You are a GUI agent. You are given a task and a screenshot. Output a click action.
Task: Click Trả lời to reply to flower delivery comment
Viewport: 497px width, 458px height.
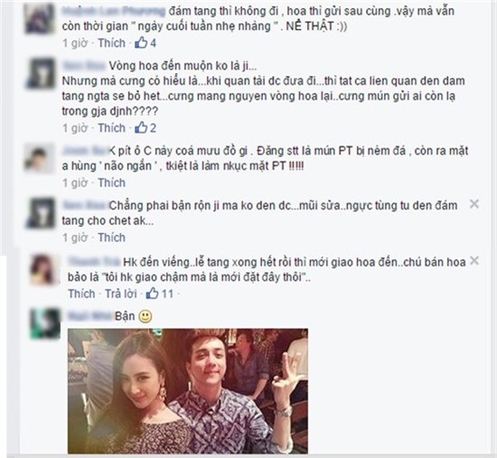[x=121, y=294]
